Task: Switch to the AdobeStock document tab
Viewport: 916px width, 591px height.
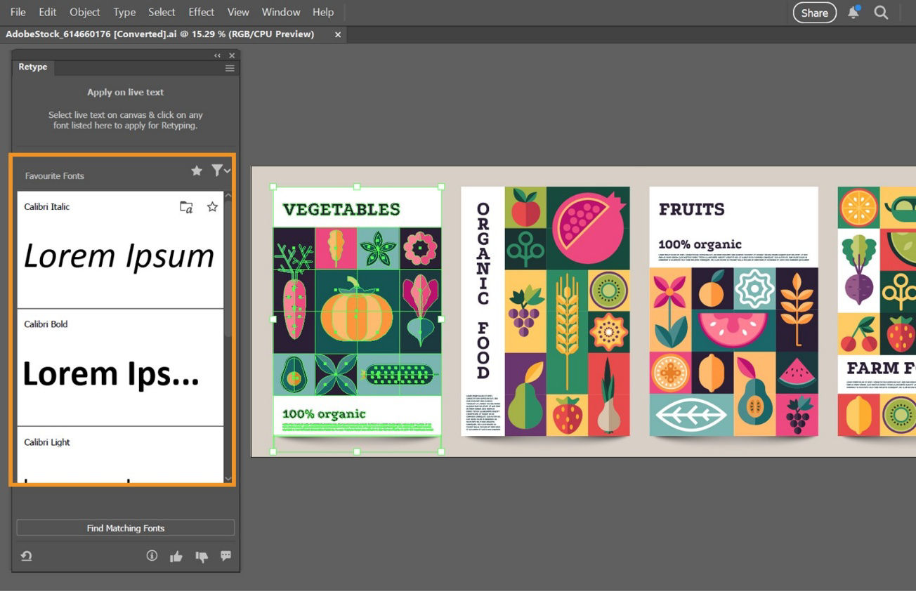Action: pyautogui.click(x=160, y=34)
